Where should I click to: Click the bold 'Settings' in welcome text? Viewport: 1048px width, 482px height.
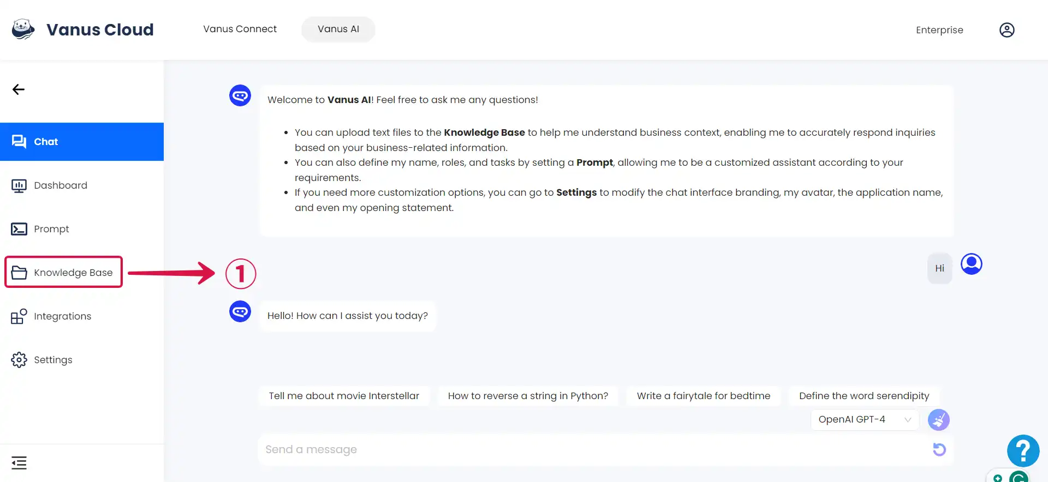tap(576, 192)
